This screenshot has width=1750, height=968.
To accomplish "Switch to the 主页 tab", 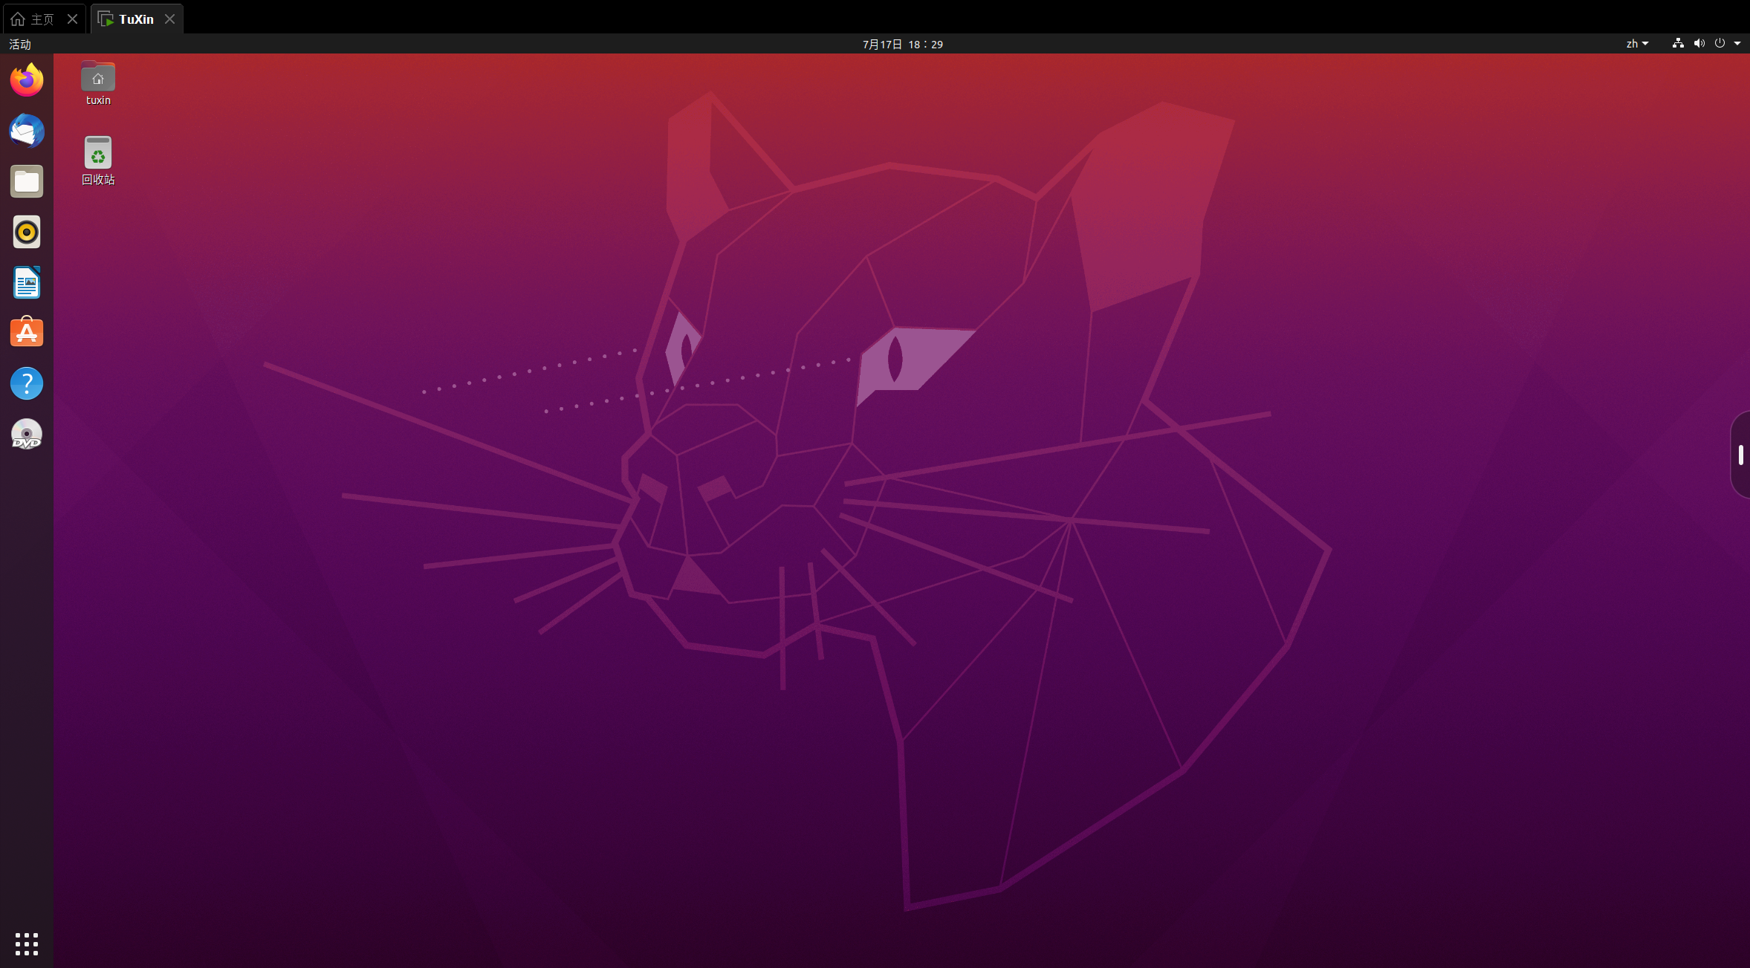I will pyautogui.click(x=42, y=19).
